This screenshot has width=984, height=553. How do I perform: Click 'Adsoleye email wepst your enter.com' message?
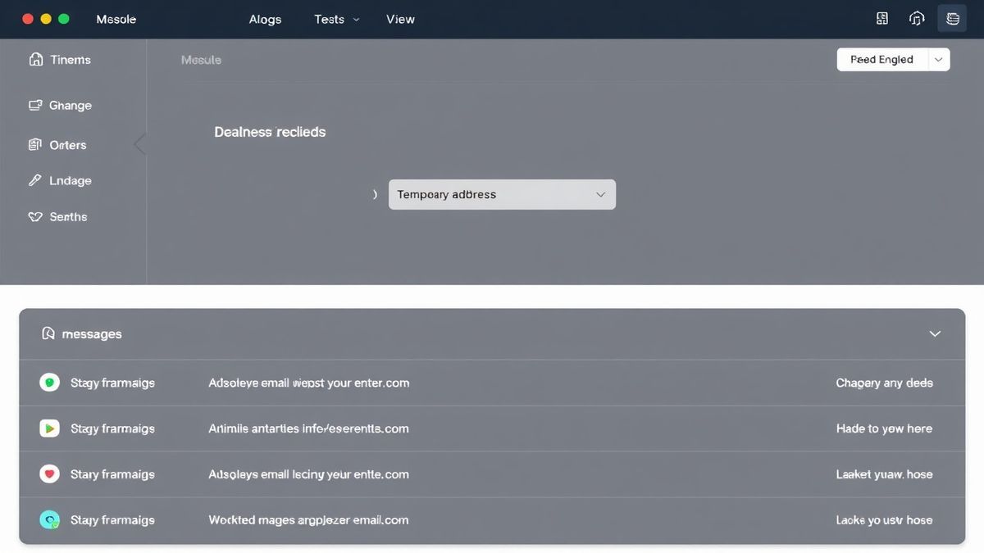tap(309, 383)
